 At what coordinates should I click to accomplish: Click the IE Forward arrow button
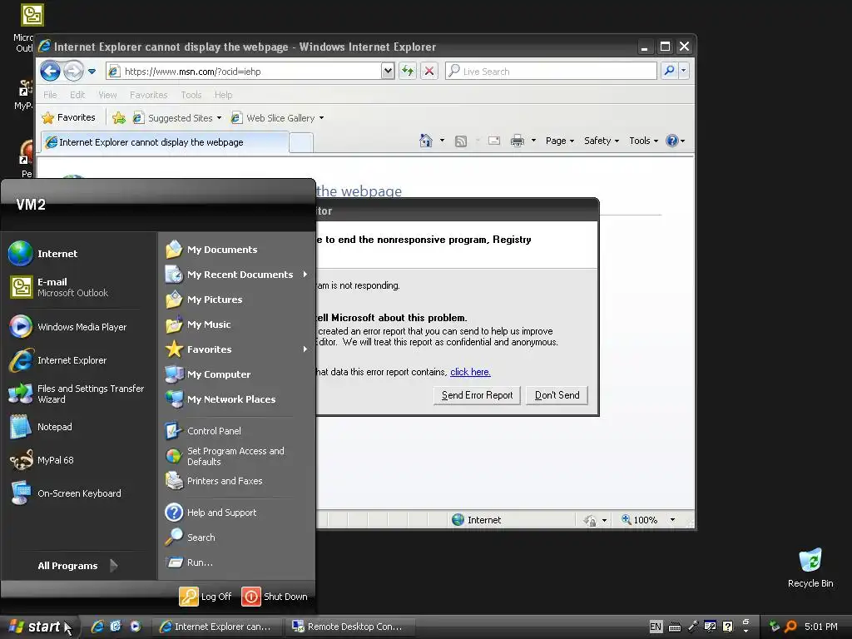tap(73, 71)
